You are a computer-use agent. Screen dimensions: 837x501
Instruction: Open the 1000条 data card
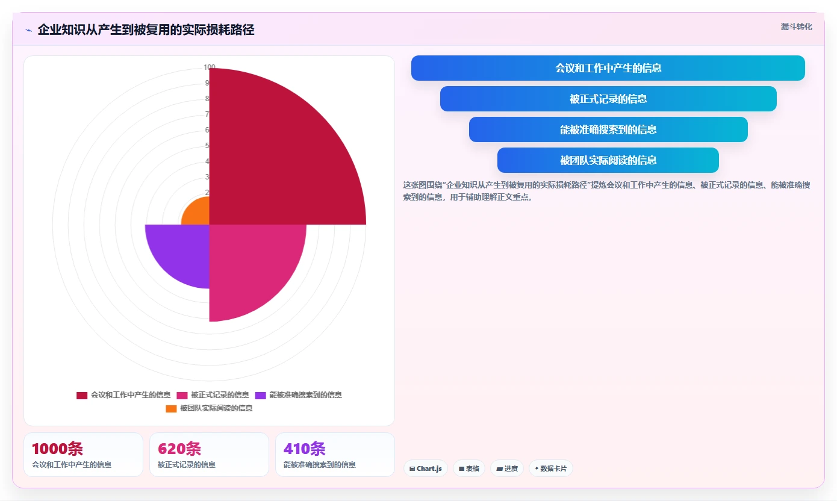83,455
